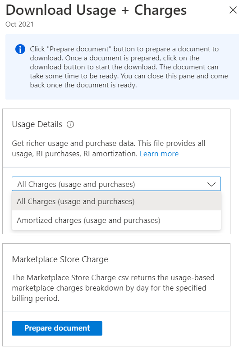Select All Charges (usage and purchases) option
The height and width of the screenshot is (350, 239).
pyautogui.click(x=116, y=201)
